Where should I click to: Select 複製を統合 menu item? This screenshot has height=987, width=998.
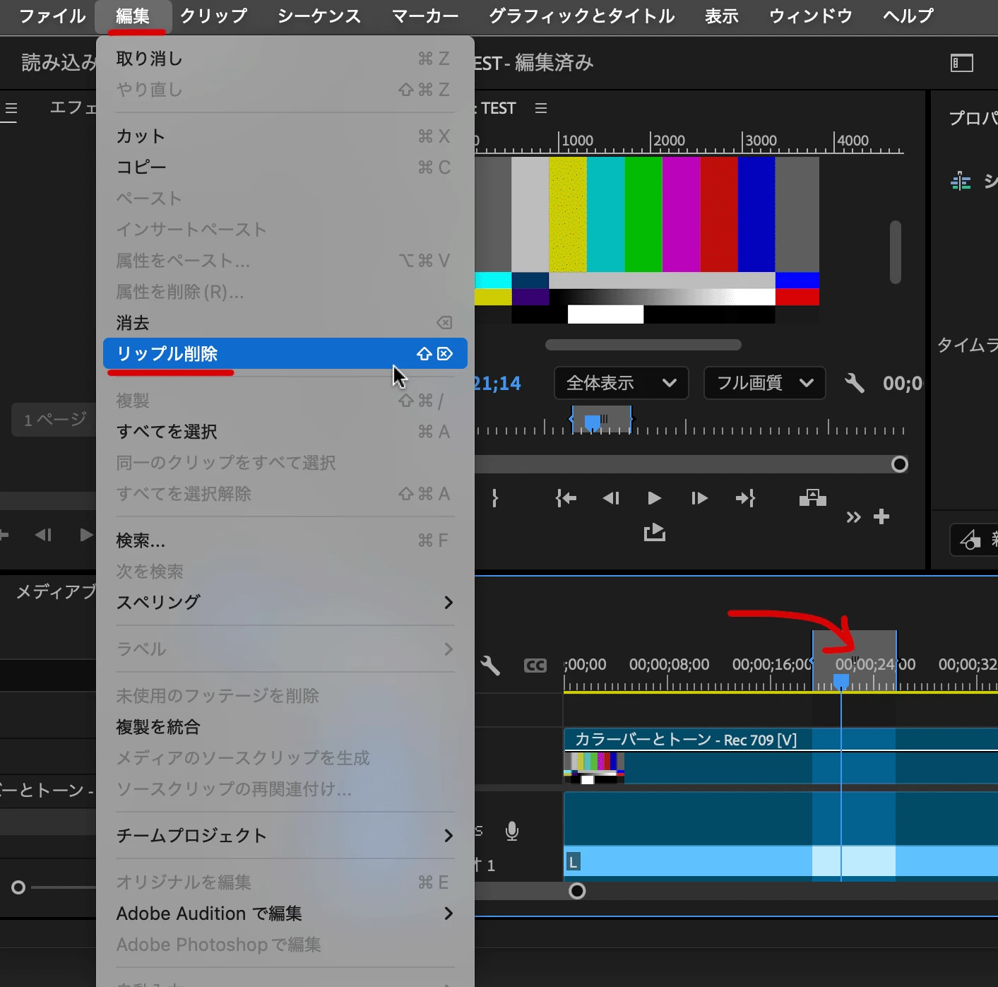pyautogui.click(x=285, y=727)
